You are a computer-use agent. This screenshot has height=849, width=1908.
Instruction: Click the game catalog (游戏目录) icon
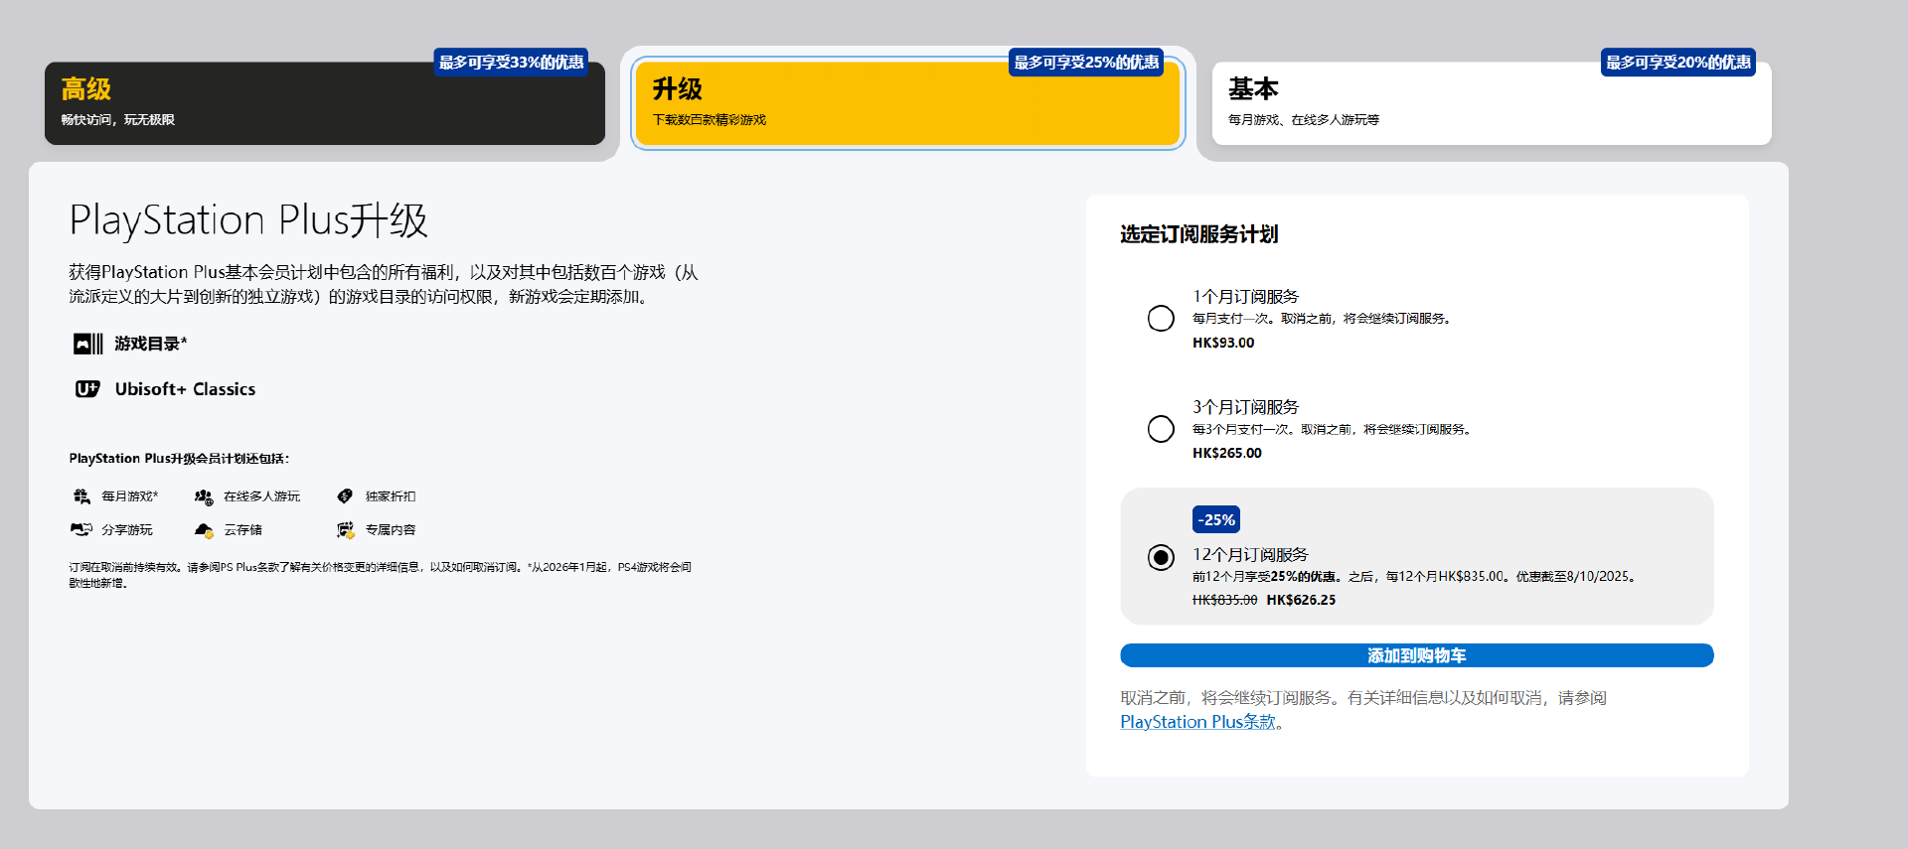87,344
